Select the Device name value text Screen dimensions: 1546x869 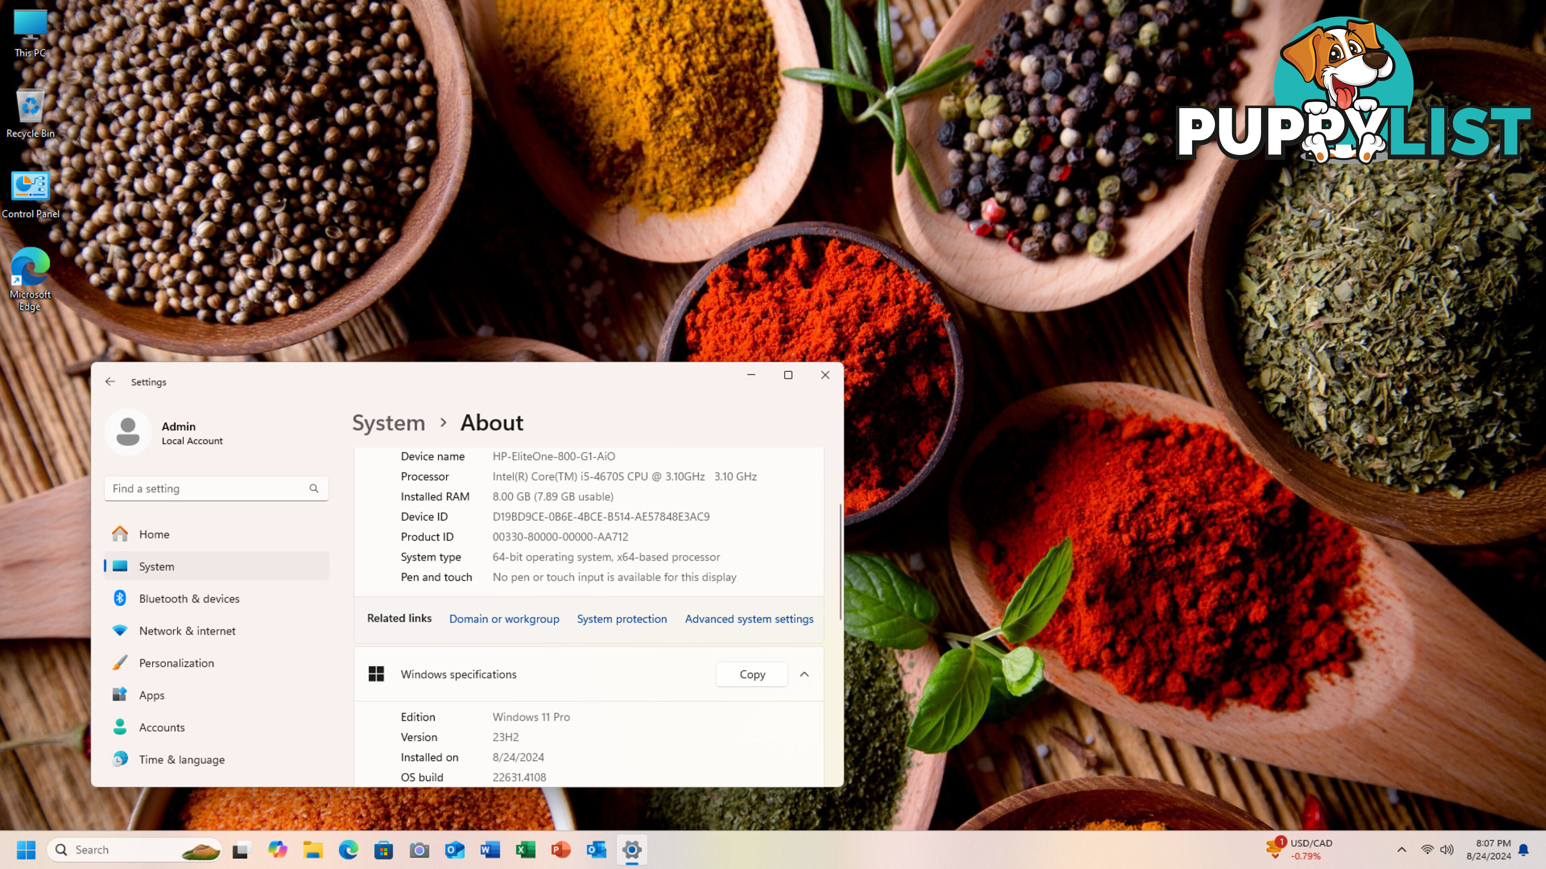553,456
